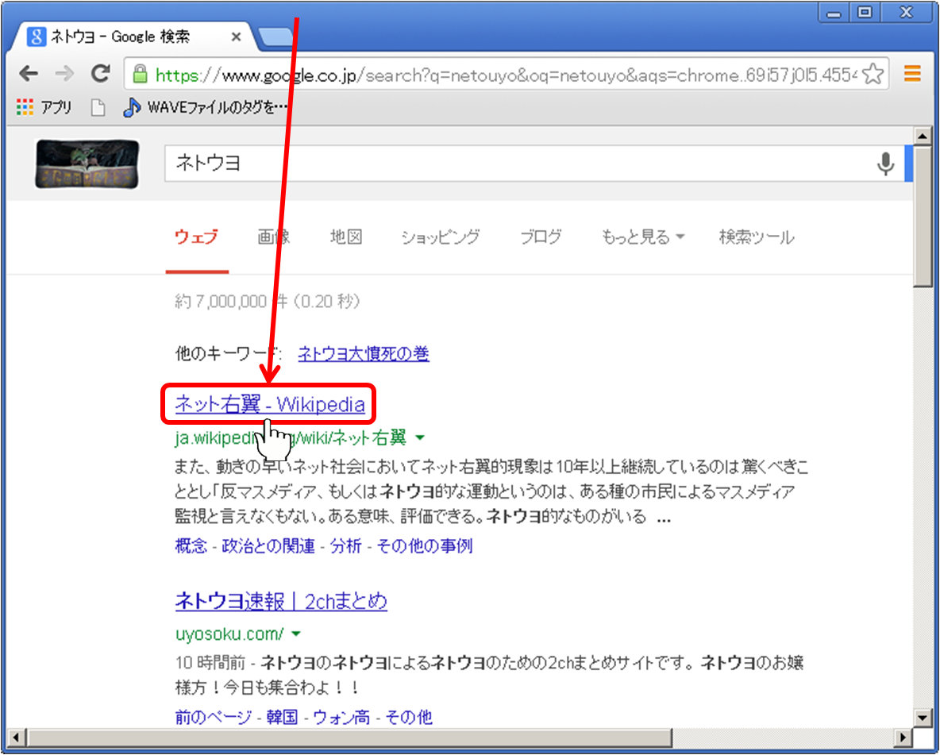Expand arrow next to uyosoku.com URL
940x755 pixels.
pyautogui.click(x=296, y=634)
